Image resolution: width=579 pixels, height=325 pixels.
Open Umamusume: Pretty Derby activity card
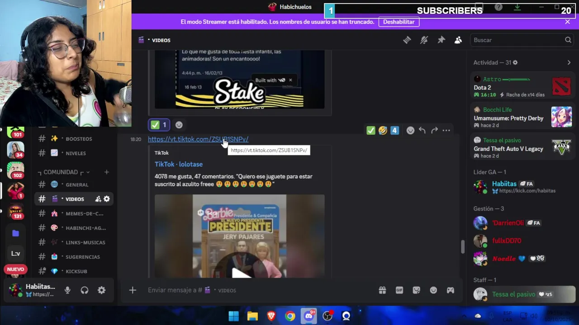click(x=522, y=117)
